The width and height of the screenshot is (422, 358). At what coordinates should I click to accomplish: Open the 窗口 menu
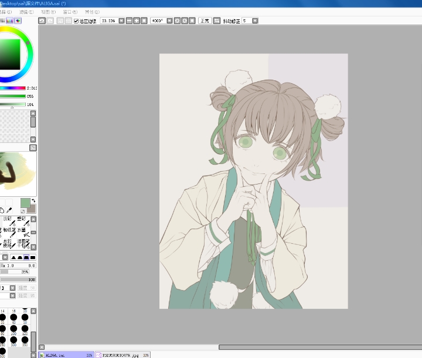[66, 11]
